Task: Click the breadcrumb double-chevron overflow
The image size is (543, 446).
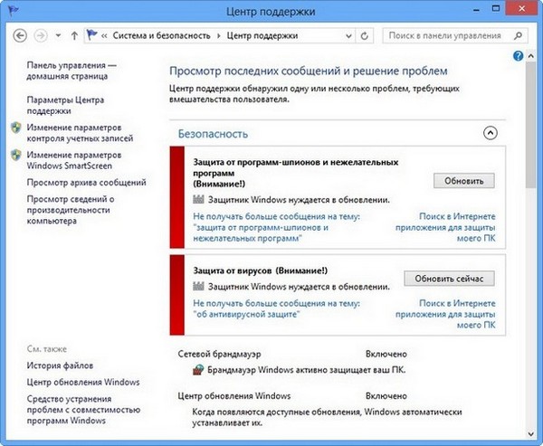Action: (104, 35)
